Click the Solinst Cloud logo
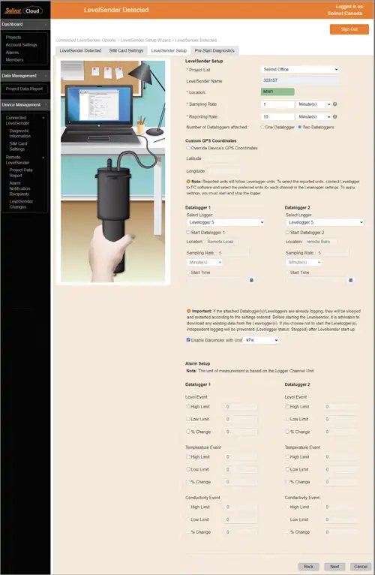375x575 pixels. (x=23, y=11)
